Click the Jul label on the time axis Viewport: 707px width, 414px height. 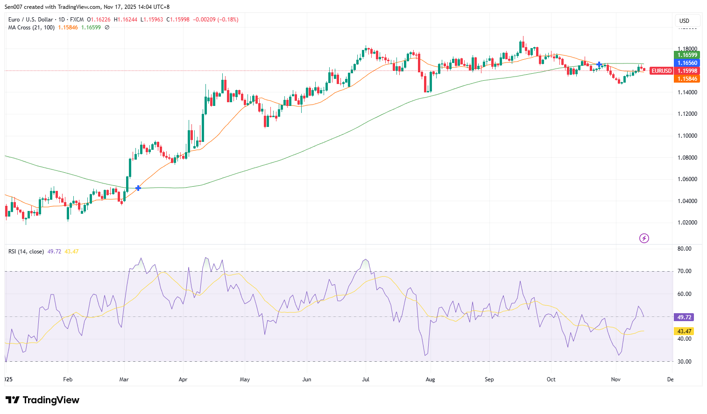pyautogui.click(x=366, y=379)
